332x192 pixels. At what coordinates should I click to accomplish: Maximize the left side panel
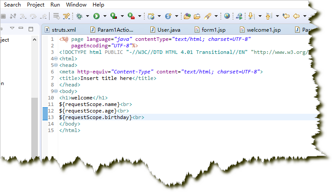pyautogui.click(x=31, y=29)
